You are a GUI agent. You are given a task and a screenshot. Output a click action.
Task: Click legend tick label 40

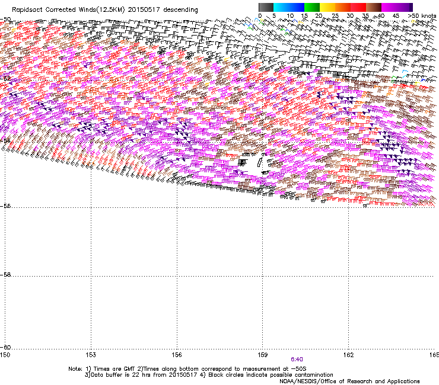coord(381,16)
